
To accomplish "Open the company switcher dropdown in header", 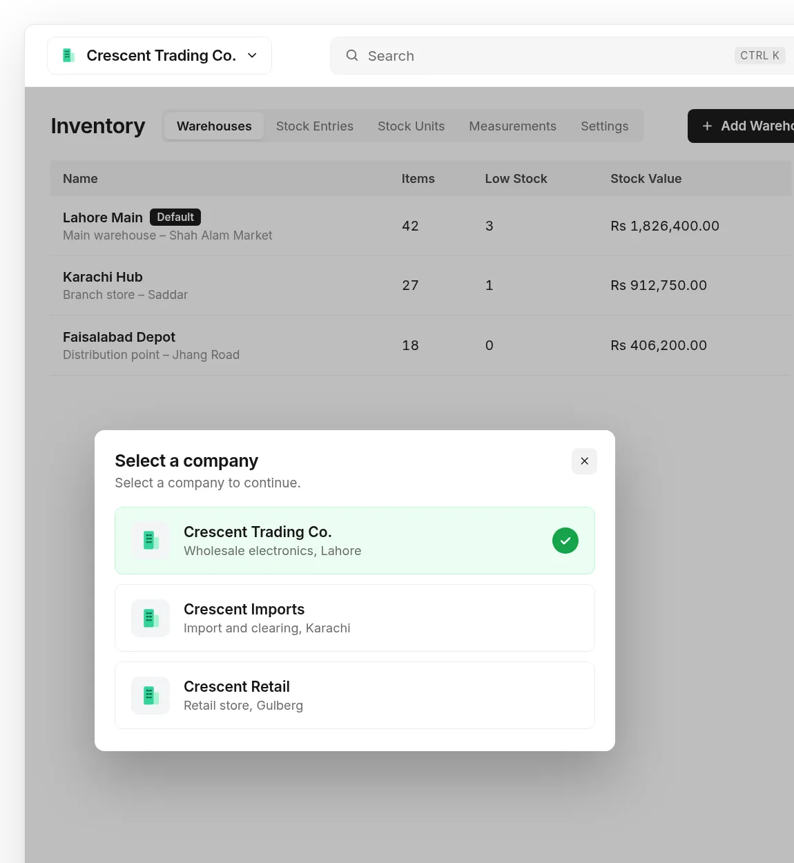I will click(159, 55).
